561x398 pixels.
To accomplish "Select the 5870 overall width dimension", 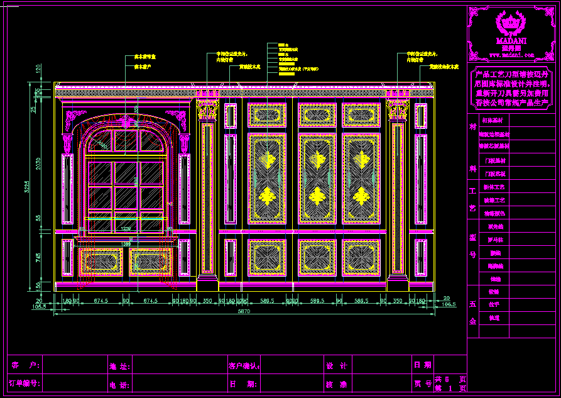I will (x=244, y=311).
